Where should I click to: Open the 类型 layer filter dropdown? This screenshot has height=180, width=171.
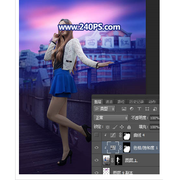click(x=104, y=109)
